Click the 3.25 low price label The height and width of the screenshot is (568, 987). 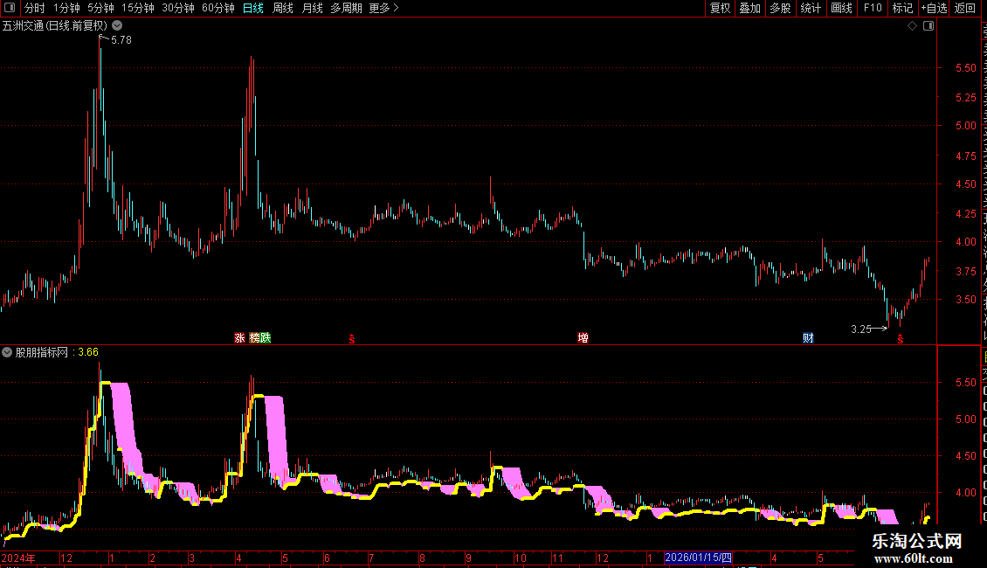pyautogui.click(x=861, y=329)
